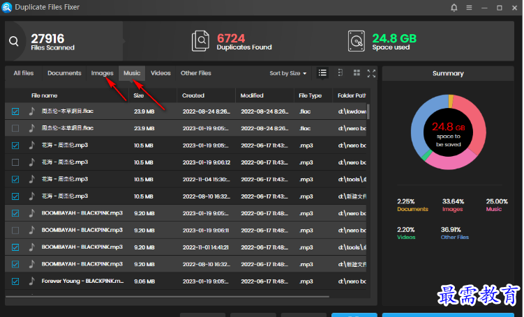The width and height of the screenshot is (524, 317).
Task: Click the 33.64% Images summary legend
Action: (x=453, y=206)
